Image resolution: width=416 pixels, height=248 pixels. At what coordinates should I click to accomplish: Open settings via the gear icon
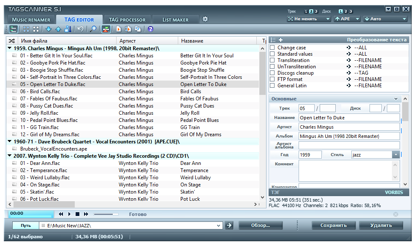(x=205, y=19)
